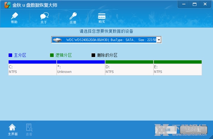The height and width of the screenshot is (139, 213).
Task: Click the 逻辑分区 legend label
Action: click(x=64, y=55)
